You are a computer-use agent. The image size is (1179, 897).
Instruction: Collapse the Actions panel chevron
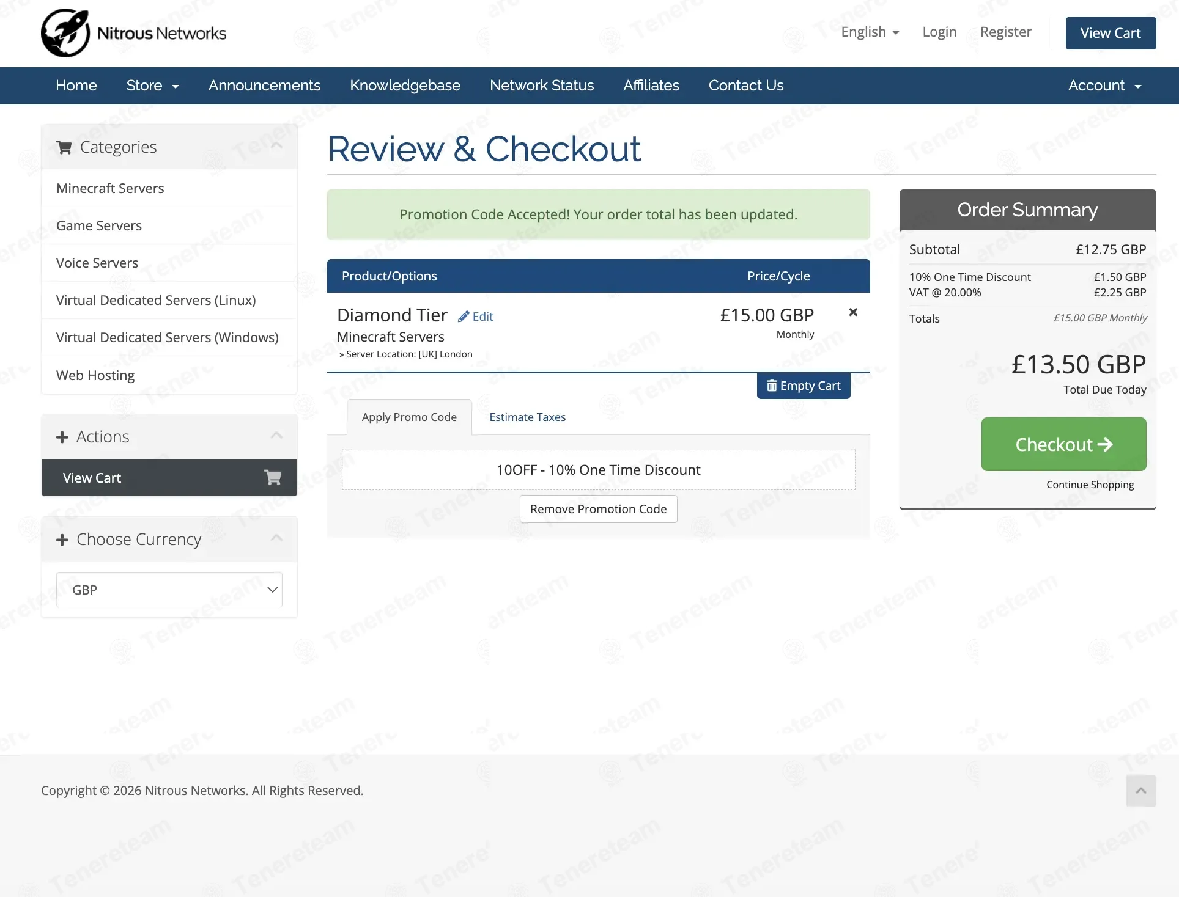[276, 435]
